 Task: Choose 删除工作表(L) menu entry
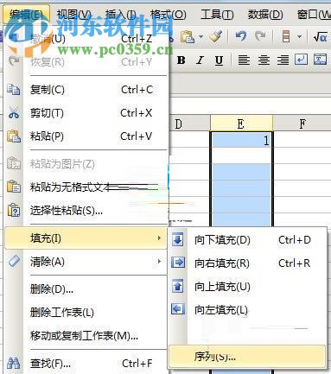86,312
